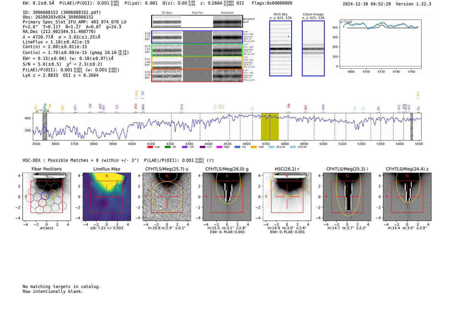Click the 'Smoothed' column header
This screenshot has width=454, height=309.
point(227,13)
